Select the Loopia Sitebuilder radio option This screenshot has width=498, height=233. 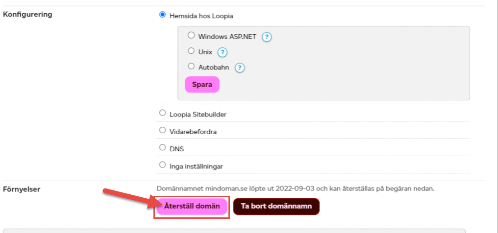[163, 113]
